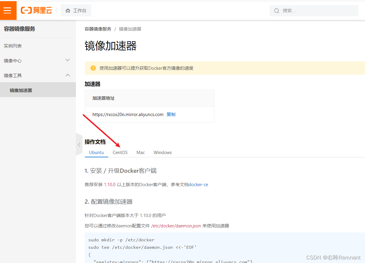Switch to the CentOS tab
Viewport: 365px width, 263px height.
click(120, 152)
